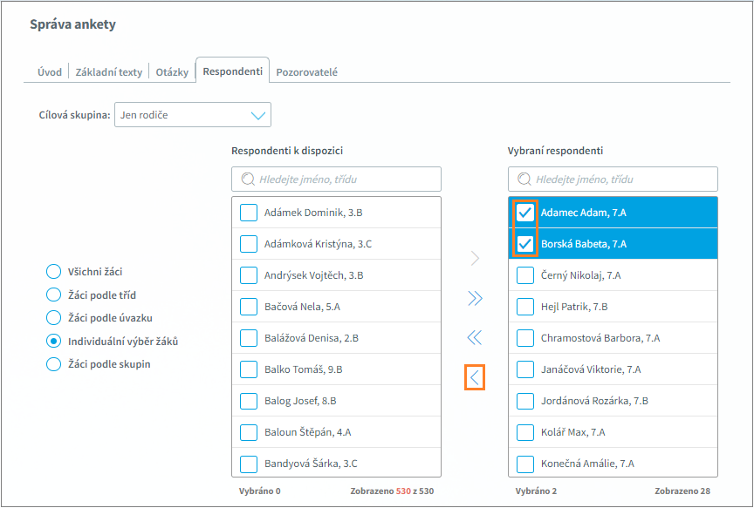Click the name Balko Tomáš, 9.B
754x508 pixels.
tap(304, 369)
